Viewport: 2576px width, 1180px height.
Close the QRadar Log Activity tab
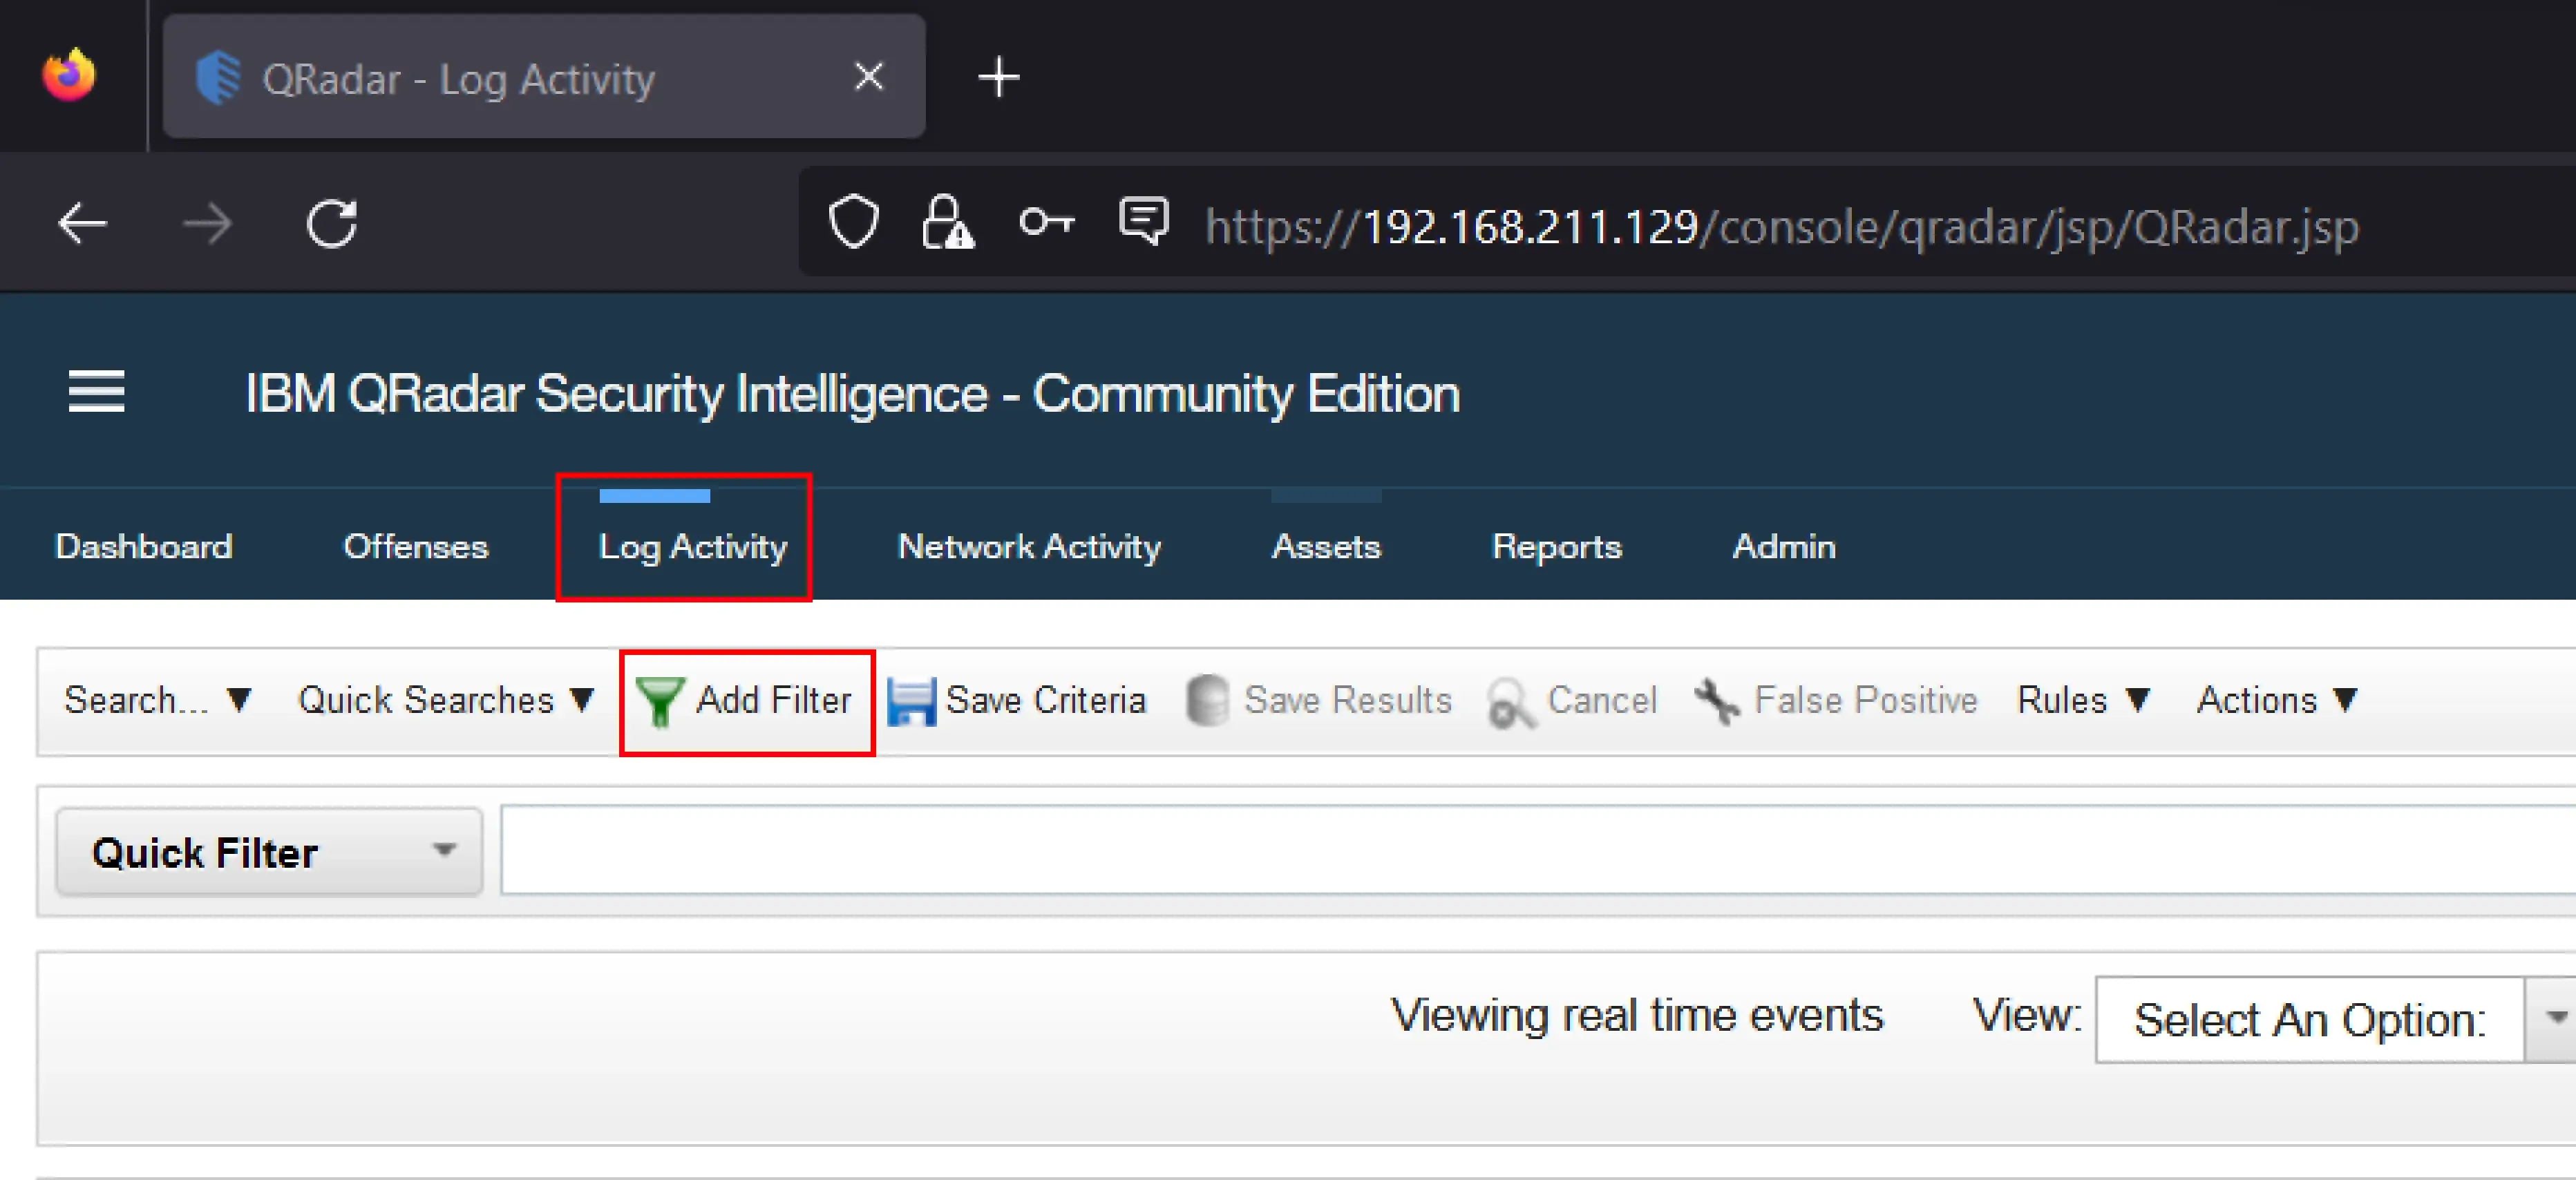click(x=869, y=76)
